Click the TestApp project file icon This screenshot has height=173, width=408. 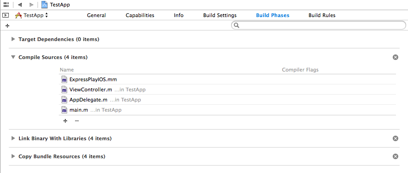pos(44,5)
